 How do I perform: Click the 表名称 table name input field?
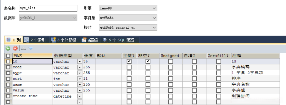click(48, 8)
